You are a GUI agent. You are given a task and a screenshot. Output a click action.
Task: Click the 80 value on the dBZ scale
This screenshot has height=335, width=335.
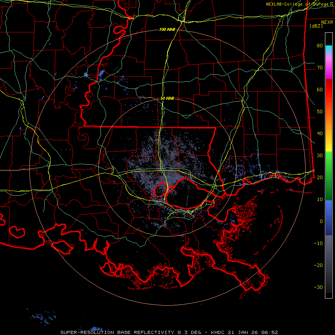(320, 45)
